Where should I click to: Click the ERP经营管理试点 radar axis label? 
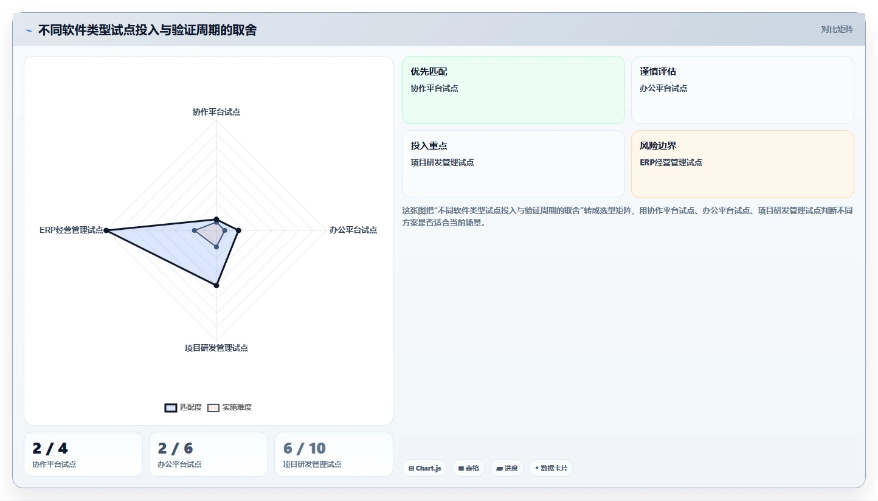(x=71, y=230)
